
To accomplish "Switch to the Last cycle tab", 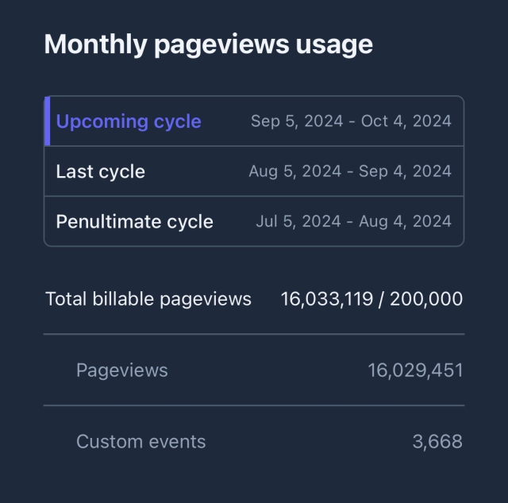I will pos(101,171).
